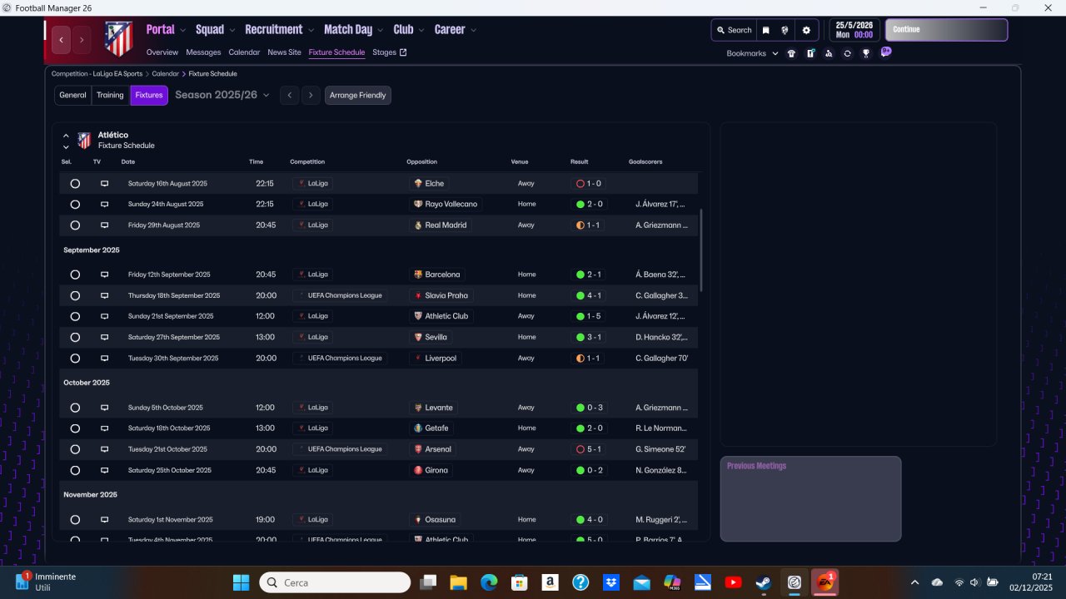The width and height of the screenshot is (1066, 599).
Task: Expand the Recruitment menu dropdown
Action: [x=311, y=30]
